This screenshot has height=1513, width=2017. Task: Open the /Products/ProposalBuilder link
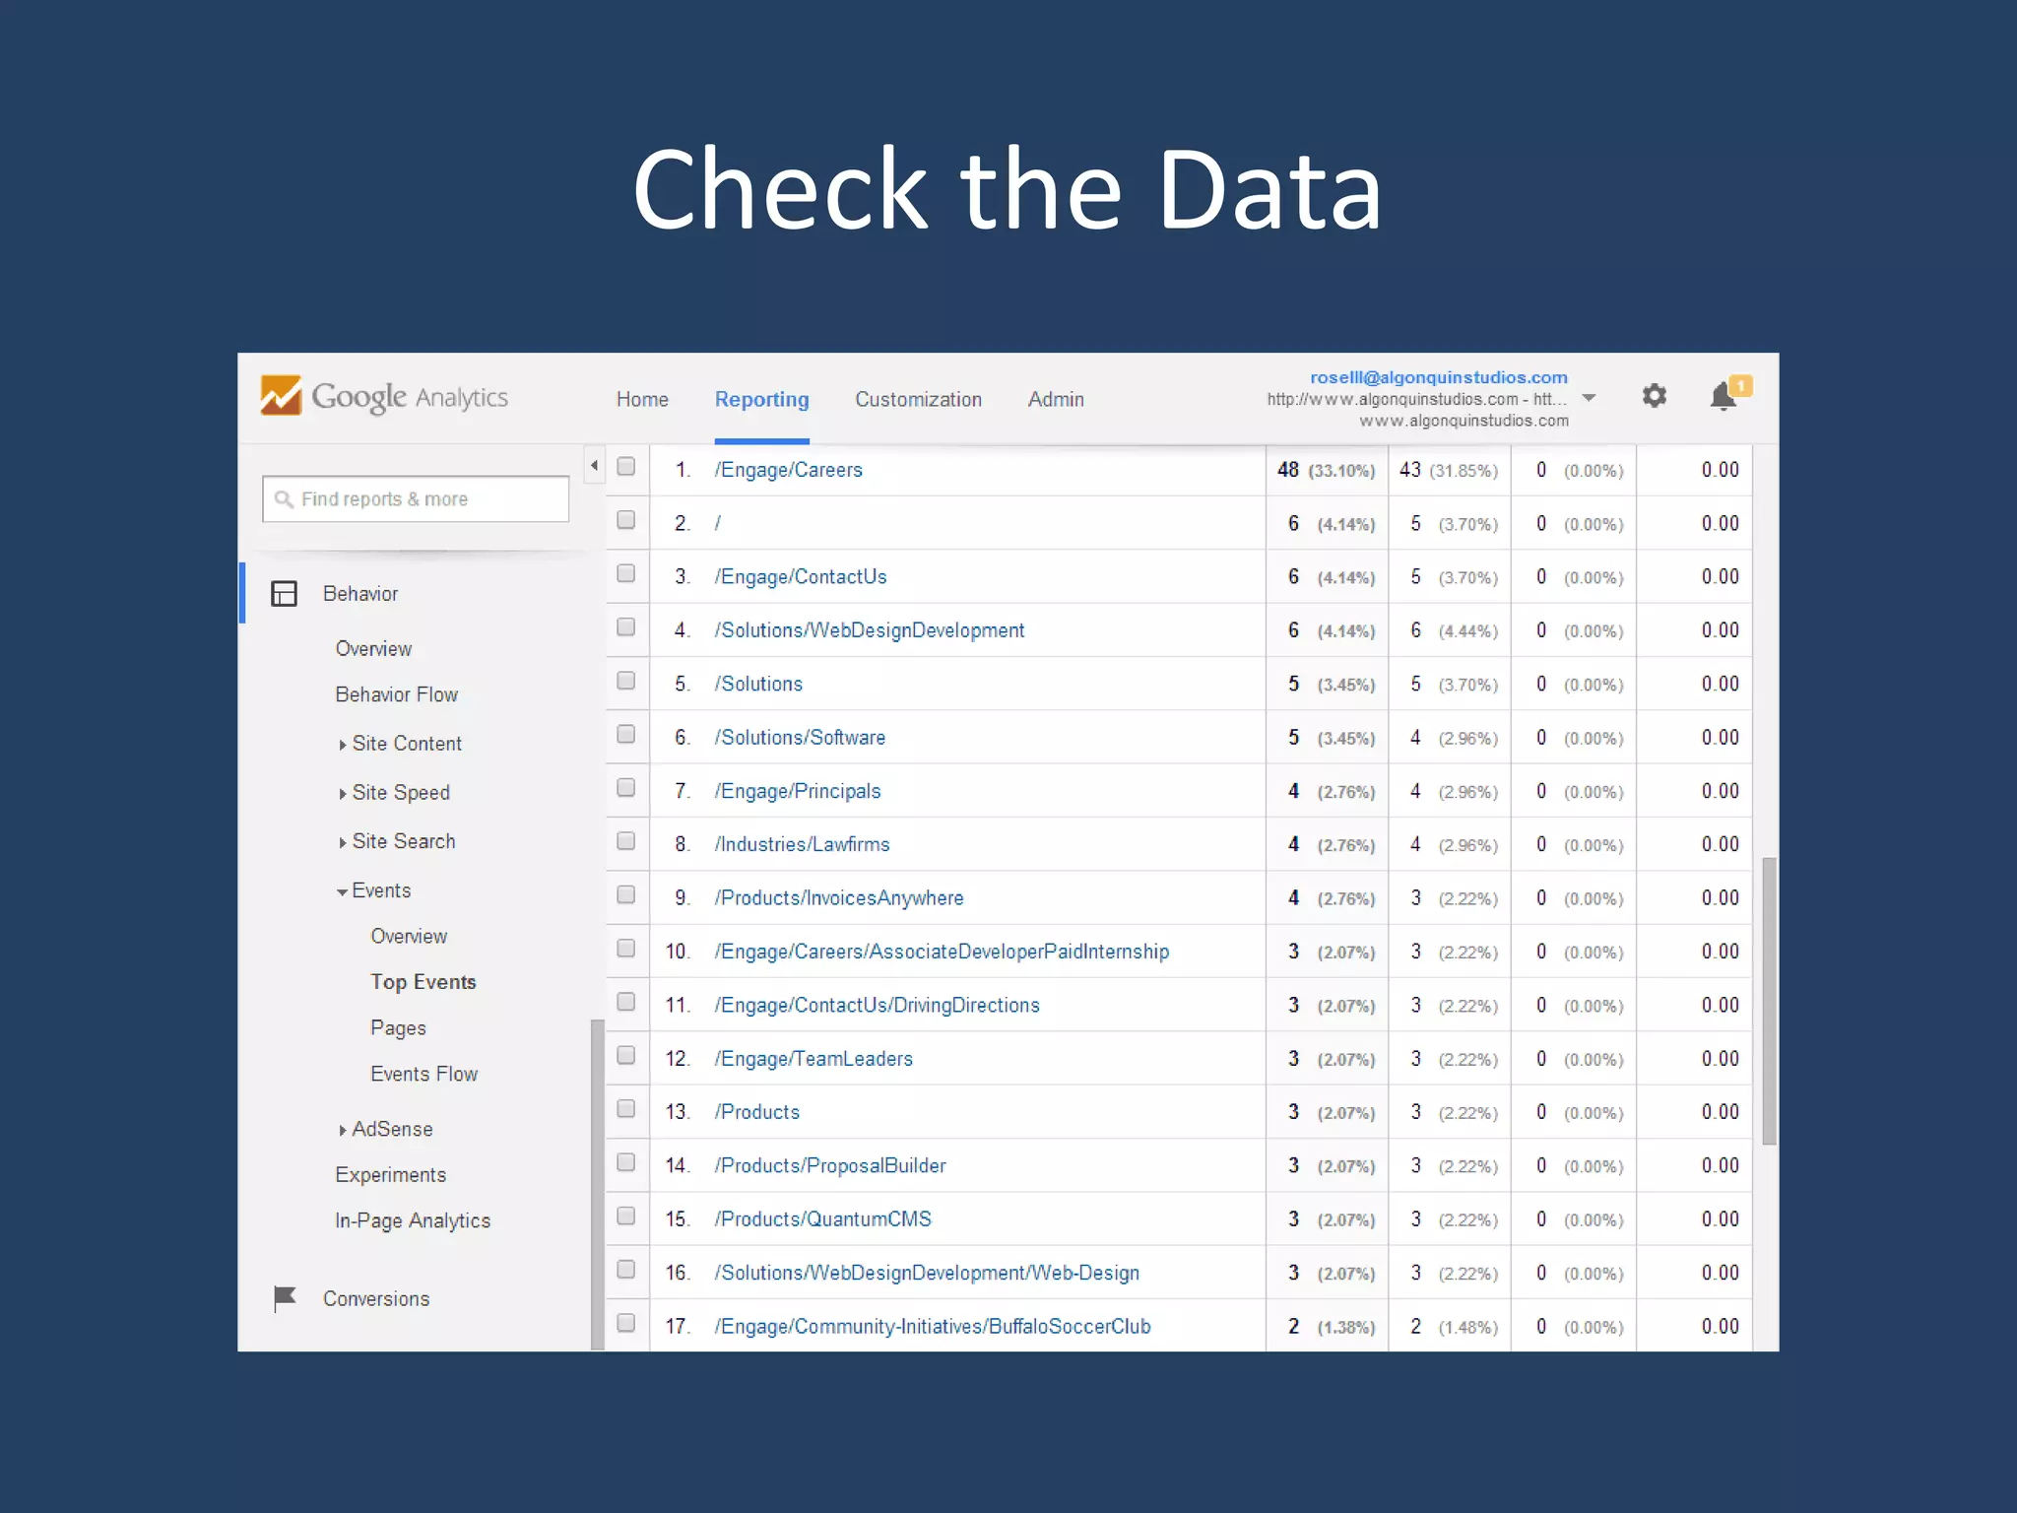pyautogui.click(x=830, y=1166)
